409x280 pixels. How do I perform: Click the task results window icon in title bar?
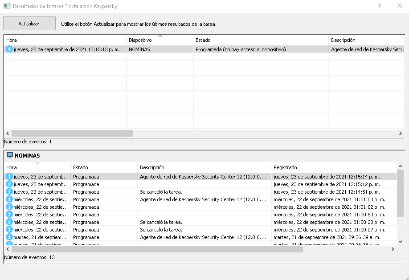tap(7, 6)
